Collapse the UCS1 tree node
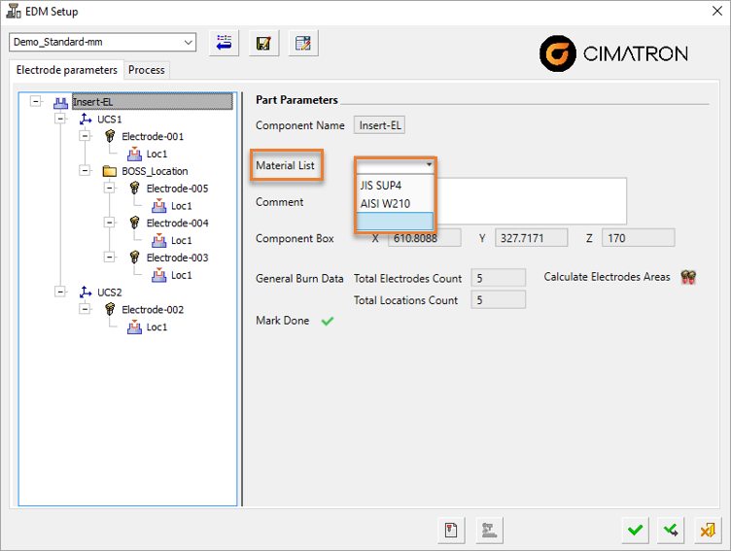This screenshot has width=731, height=551. 60,119
